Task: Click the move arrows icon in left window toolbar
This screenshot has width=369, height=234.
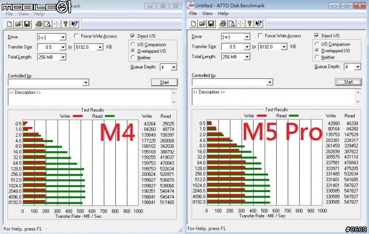Action: click(57, 24)
